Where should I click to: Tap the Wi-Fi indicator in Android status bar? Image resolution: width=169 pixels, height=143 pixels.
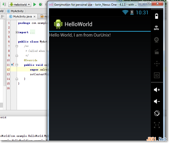(125, 12)
